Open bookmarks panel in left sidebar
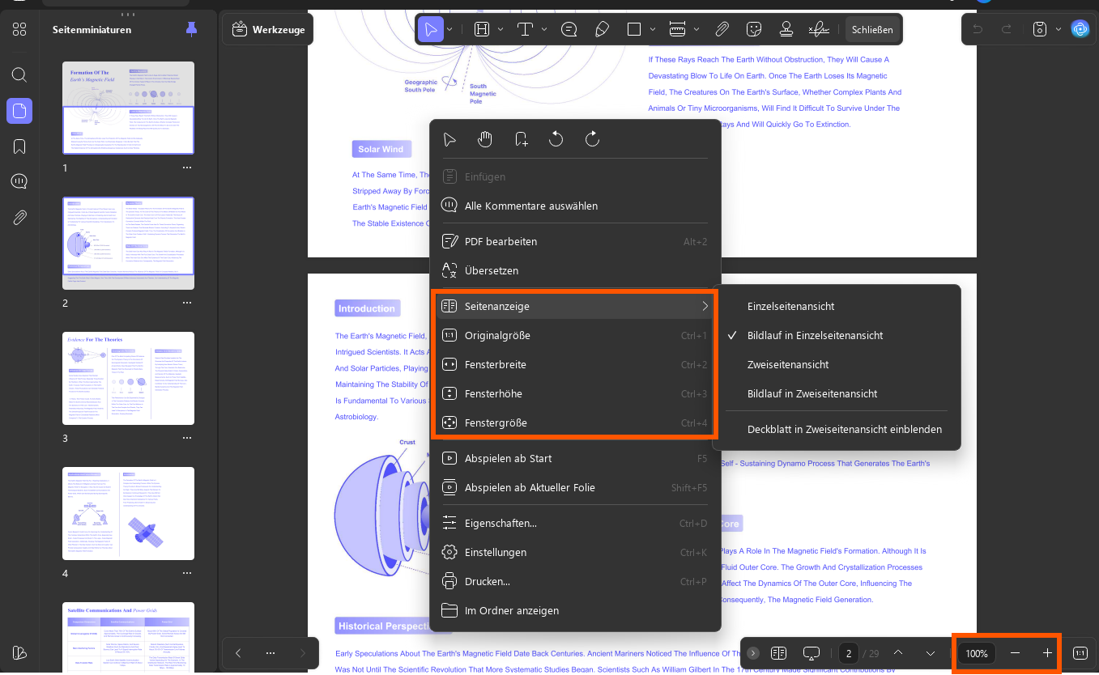Image resolution: width=1099 pixels, height=675 pixels. (19, 146)
